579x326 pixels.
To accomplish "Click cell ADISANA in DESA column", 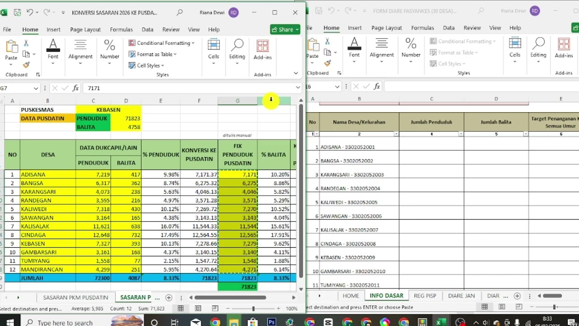I will point(47,174).
